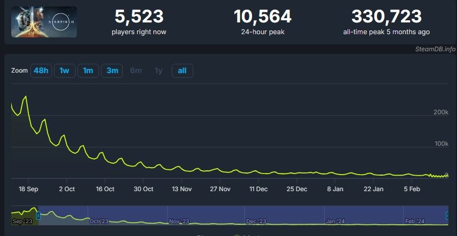Viewport: 457px width, 236px height.
Task: Click the disabled 6m zoom option
Action: pos(136,70)
